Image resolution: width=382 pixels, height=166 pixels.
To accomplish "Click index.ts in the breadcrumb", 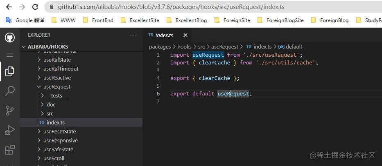I will (x=262, y=46).
